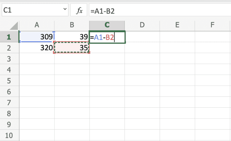
Task: Click cell C1 being edited
Action: [x=107, y=37]
